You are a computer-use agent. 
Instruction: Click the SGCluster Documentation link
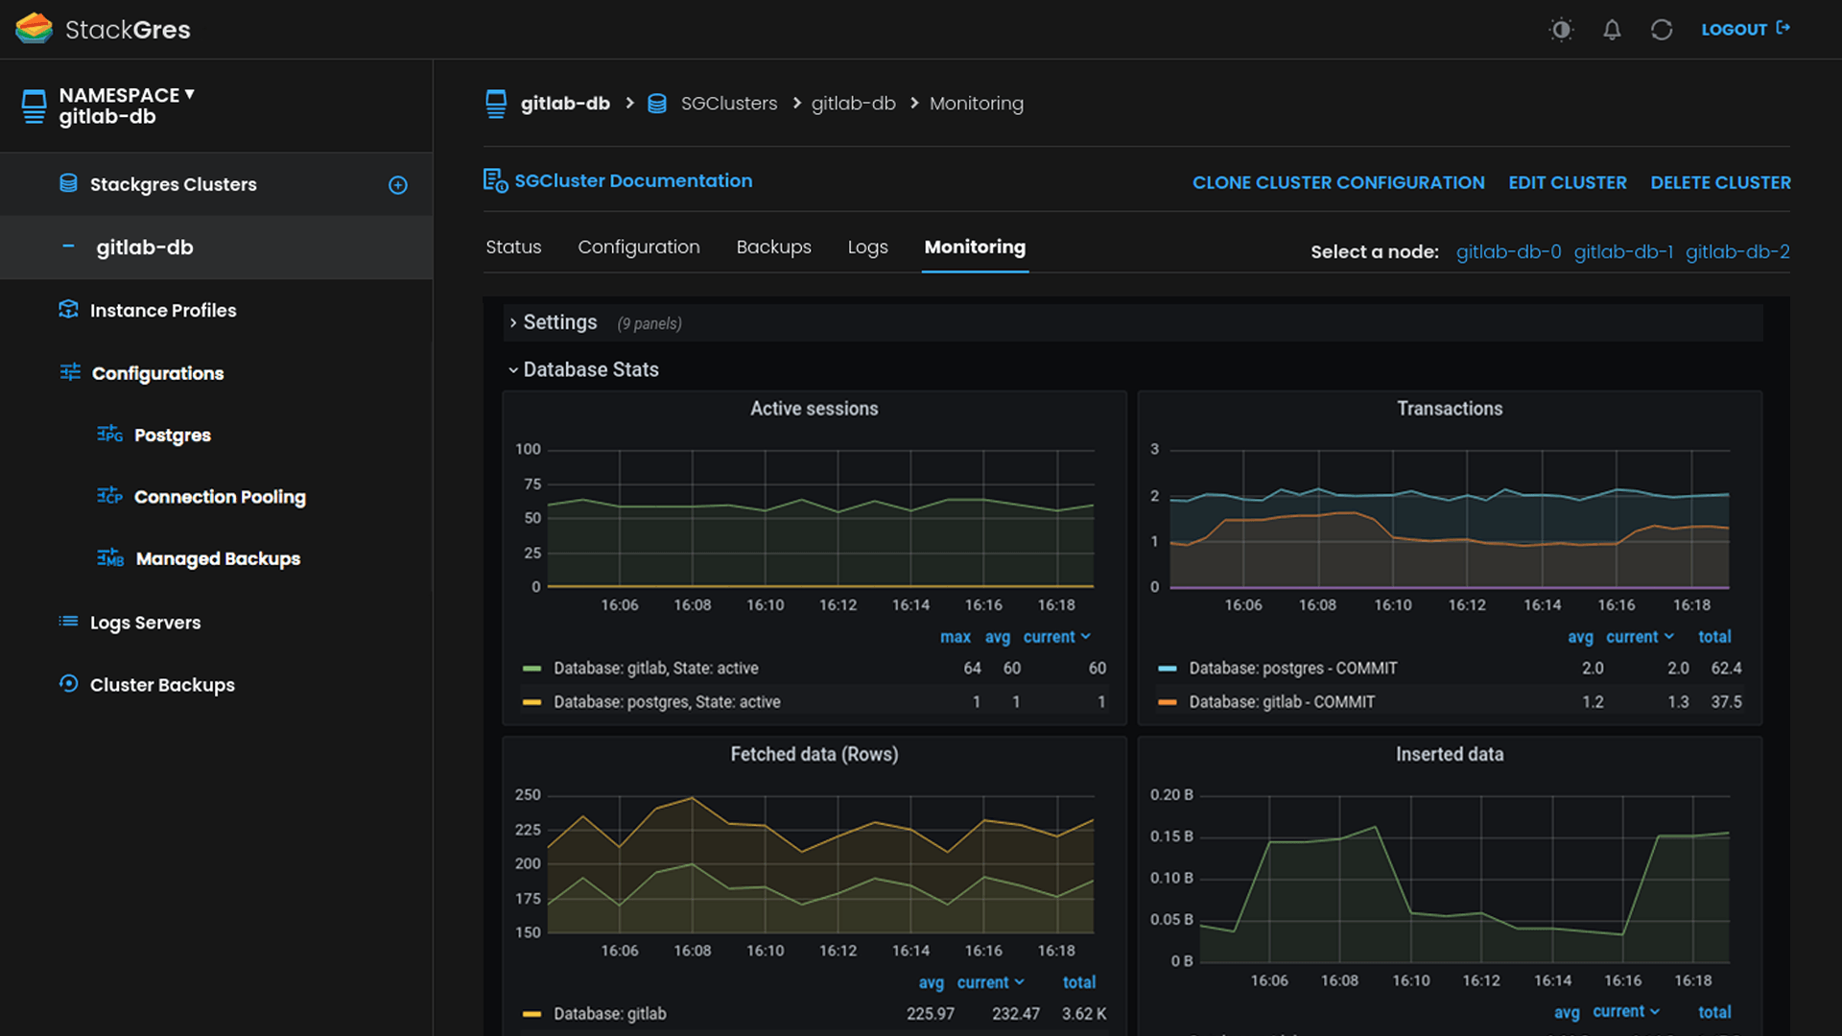click(x=634, y=180)
